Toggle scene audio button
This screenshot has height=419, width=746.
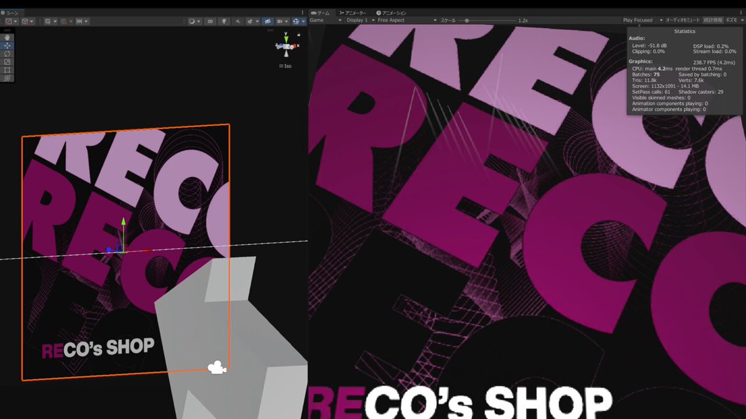tap(238, 21)
